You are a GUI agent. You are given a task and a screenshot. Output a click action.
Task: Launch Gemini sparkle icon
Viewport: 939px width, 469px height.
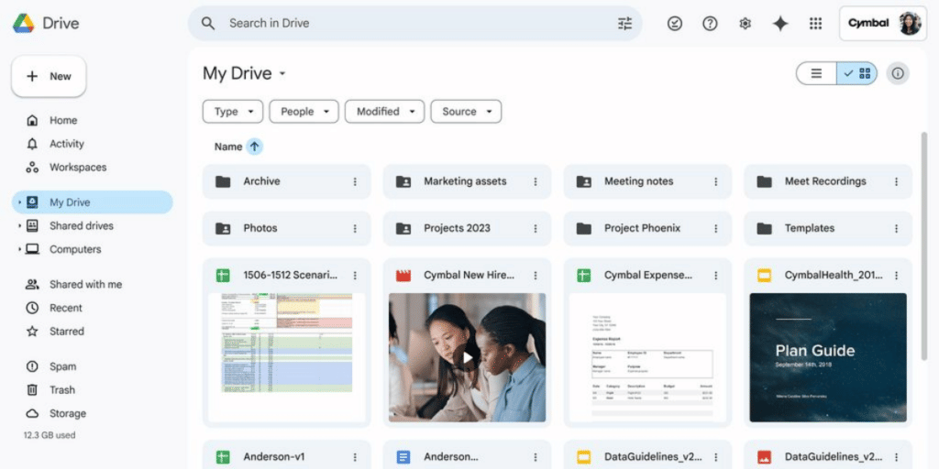(779, 23)
